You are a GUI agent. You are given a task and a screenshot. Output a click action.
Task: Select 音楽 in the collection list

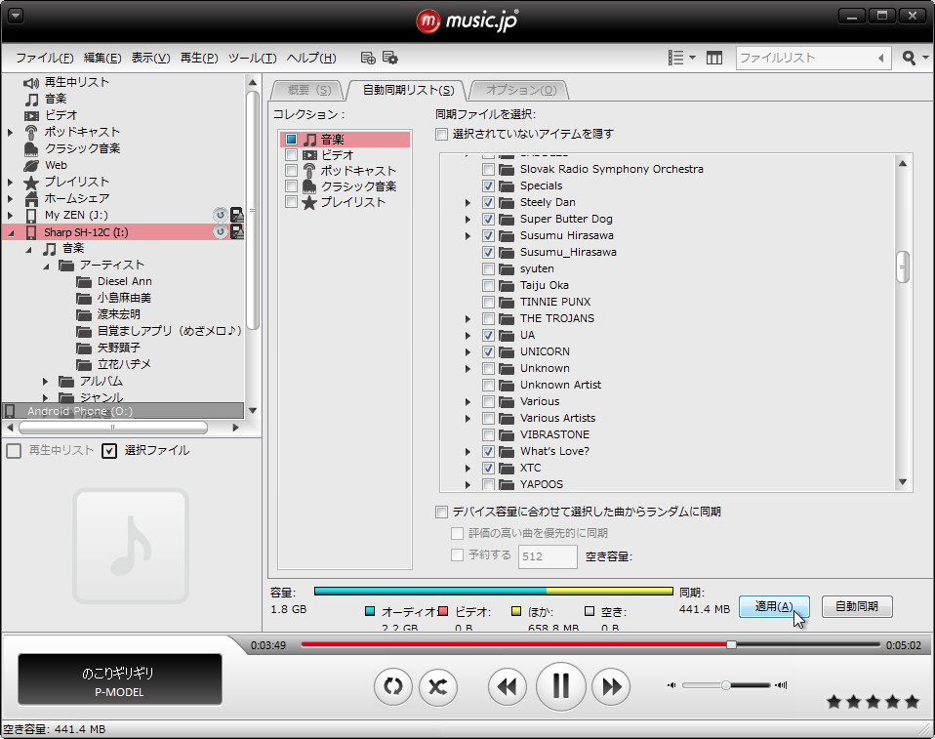tap(345, 140)
